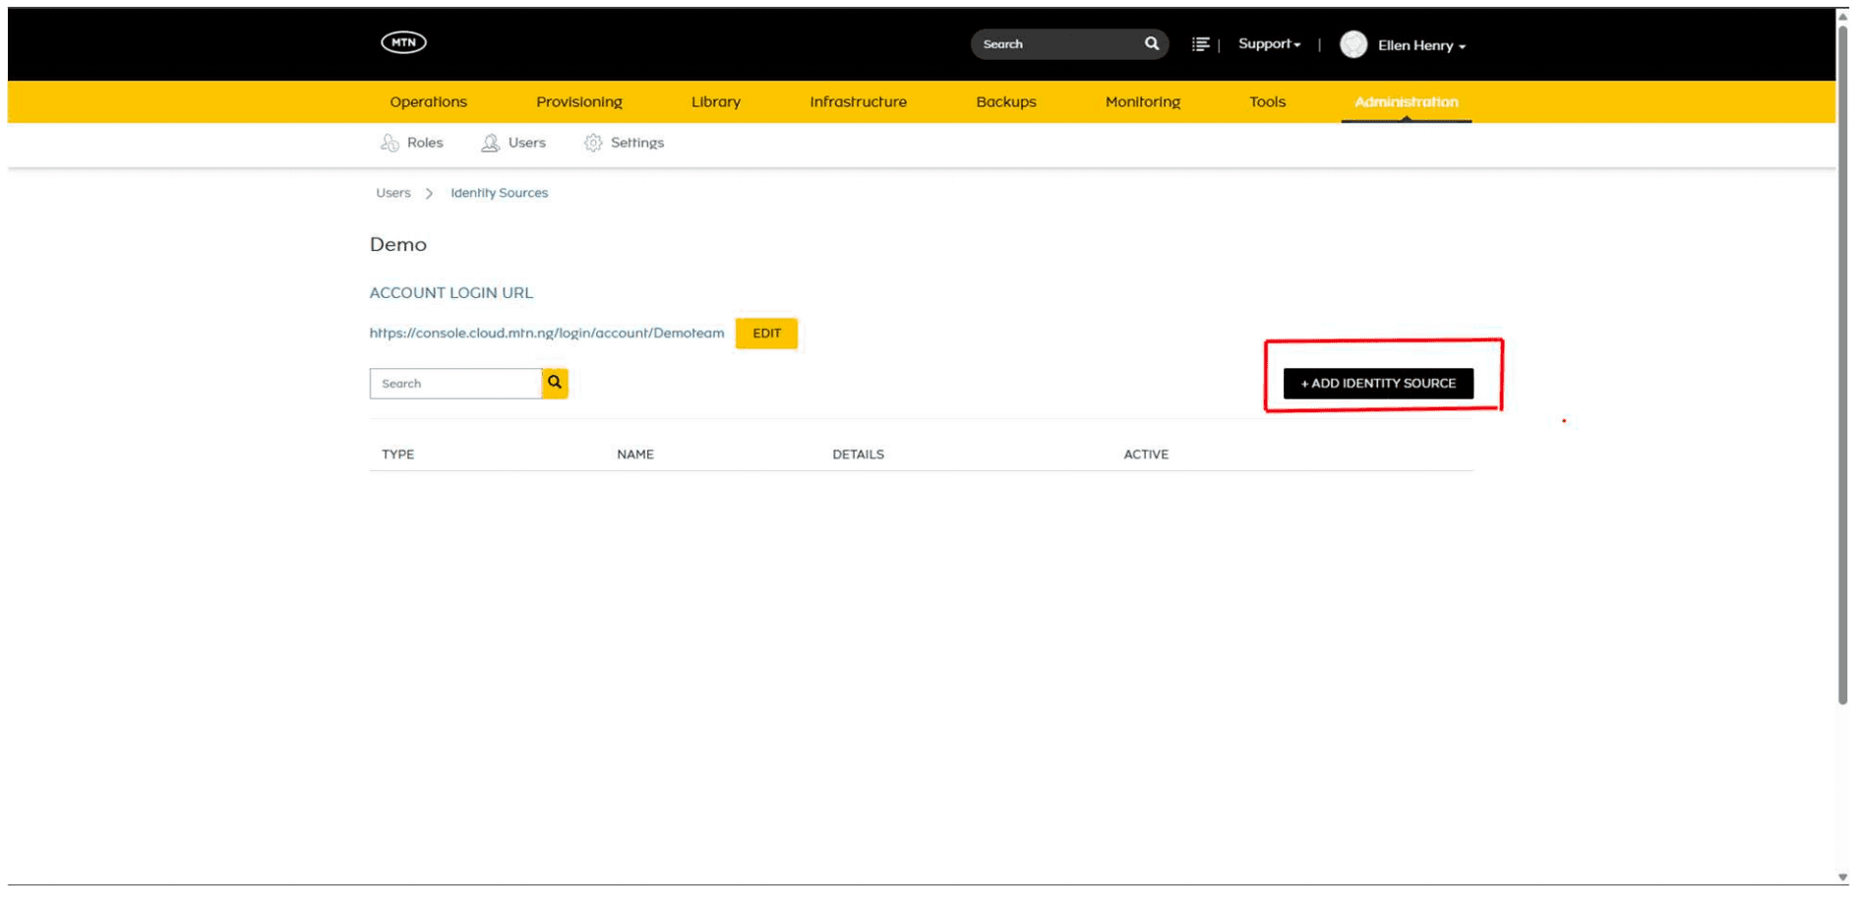The height and width of the screenshot is (911, 1863).
Task: Click the magnifier icon in top search bar
Action: coord(1151,43)
